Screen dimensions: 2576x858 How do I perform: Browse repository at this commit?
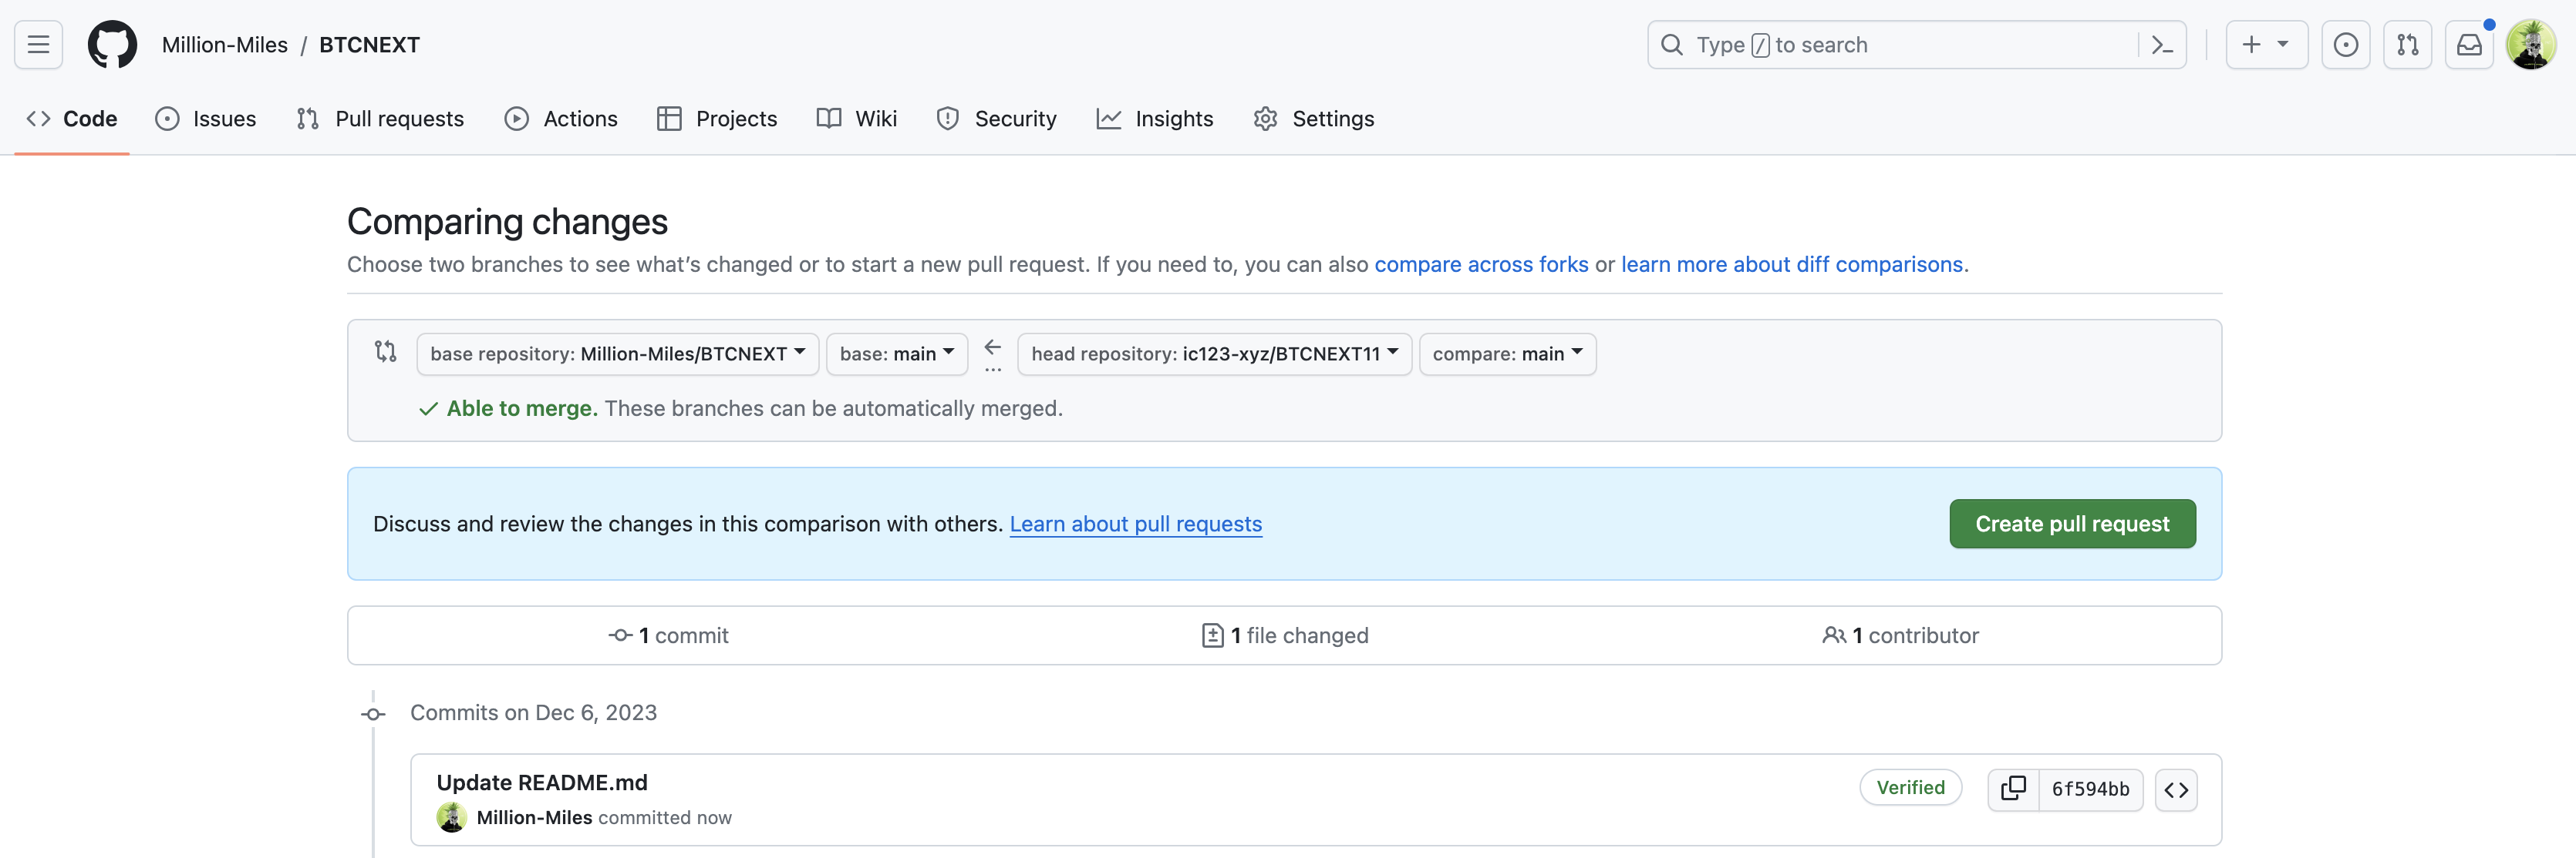(2176, 790)
